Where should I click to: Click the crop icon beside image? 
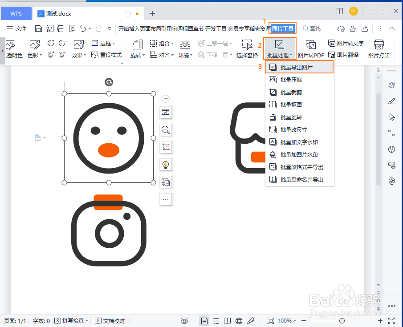(x=166, y=147)
